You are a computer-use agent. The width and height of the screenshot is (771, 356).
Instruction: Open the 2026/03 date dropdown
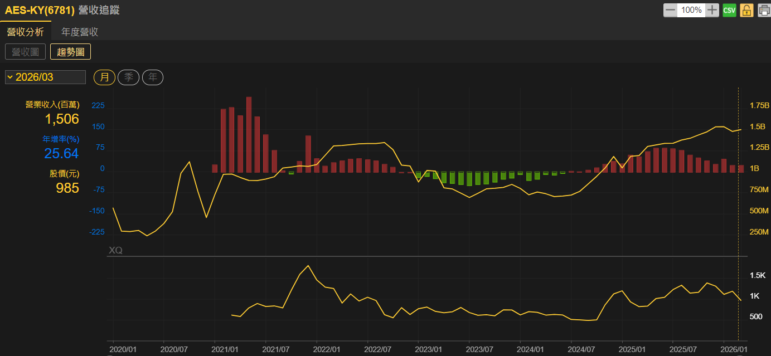pos(45,77)
